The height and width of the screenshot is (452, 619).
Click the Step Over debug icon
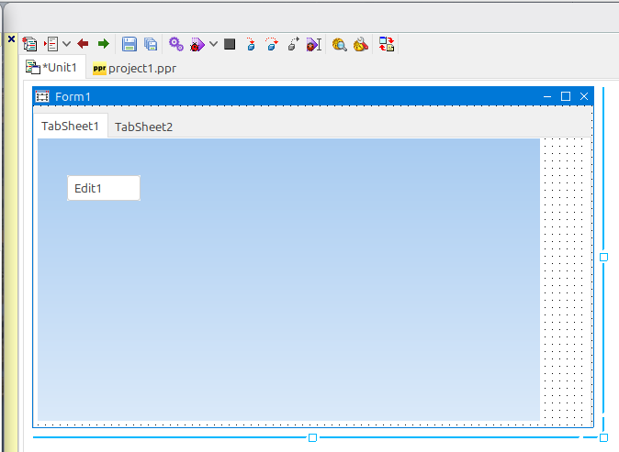pyautogui.click(x=272, y=44)
